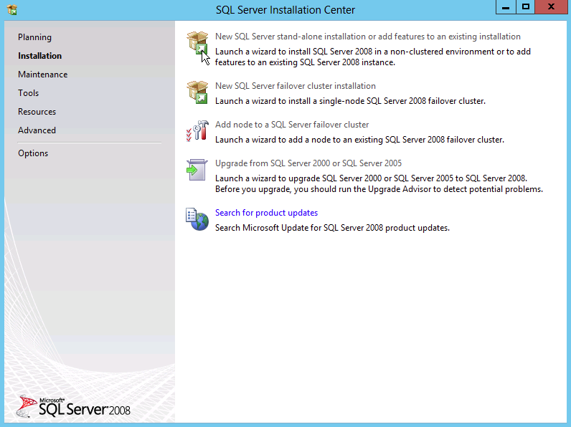Viewport: 571px width, 427px height.
Task: Select the Installation section
Action: (39, 56)
